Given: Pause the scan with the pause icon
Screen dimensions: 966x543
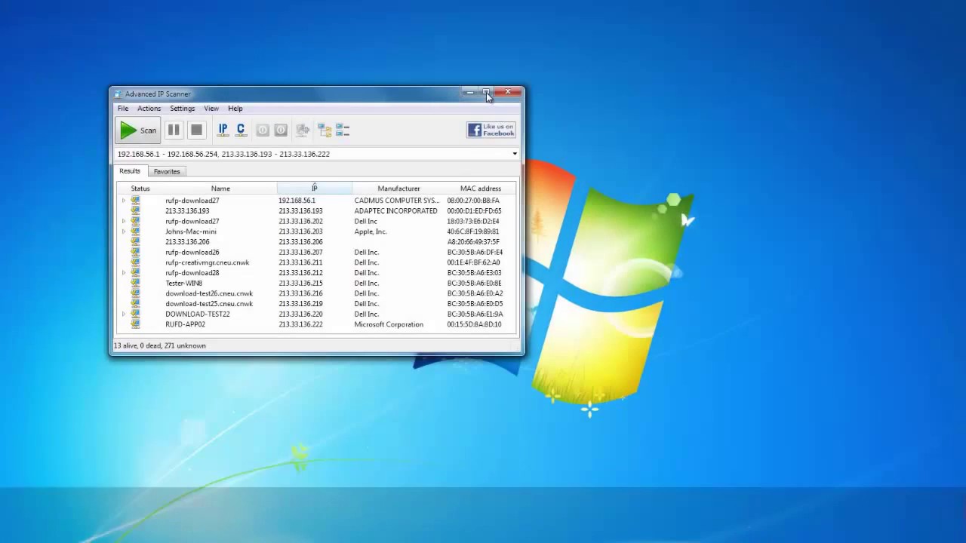Looking at the screenshot, I should pos(174,130).
